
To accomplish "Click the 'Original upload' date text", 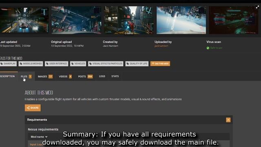I will click(67, 46).
